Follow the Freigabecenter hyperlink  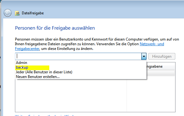(x=27, y=49)
